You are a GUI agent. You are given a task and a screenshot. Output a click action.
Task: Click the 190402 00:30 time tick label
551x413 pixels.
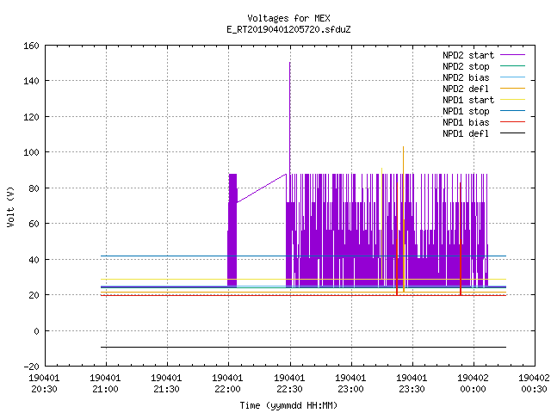[534, 384]
